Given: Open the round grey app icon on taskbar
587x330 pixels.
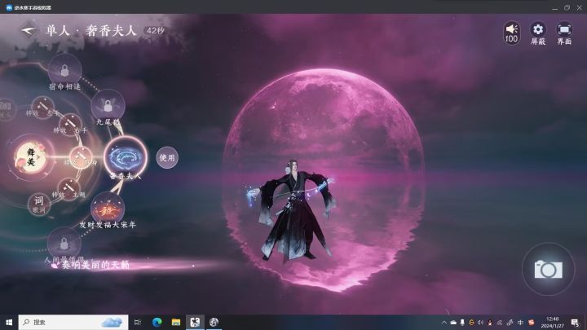Looking at the screenshot, I should [214, 322].
